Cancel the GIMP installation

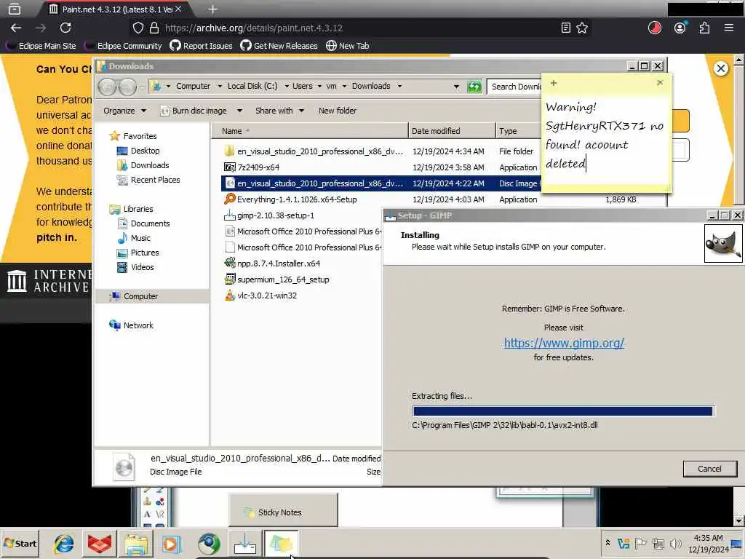click(x=710, y=469)
